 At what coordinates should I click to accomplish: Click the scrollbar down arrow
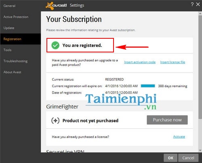point(200,150)
